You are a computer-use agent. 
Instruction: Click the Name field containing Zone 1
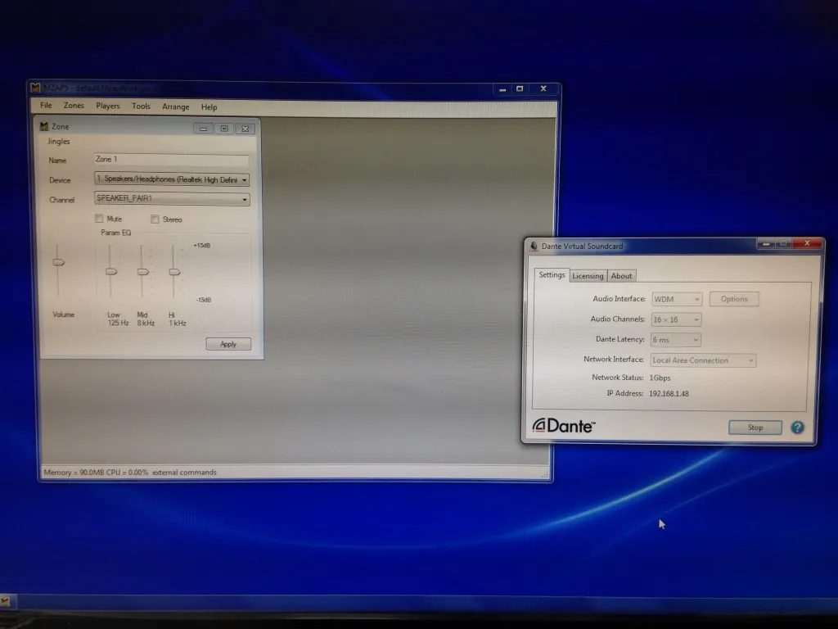click(171, 160)
